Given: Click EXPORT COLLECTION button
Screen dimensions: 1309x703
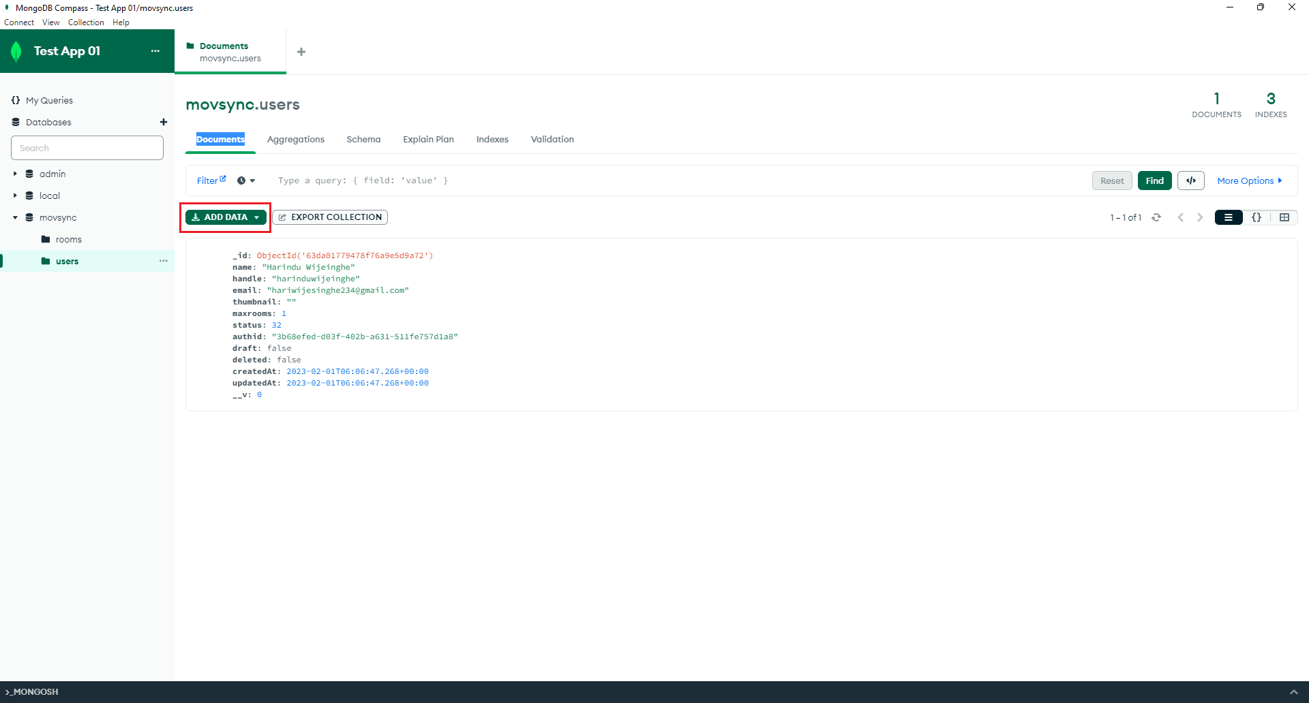Looking at the screenshot, I should [x=330, y=217].
